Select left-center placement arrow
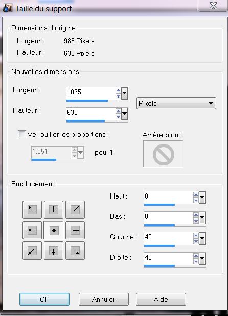This screenshot has width=228, height=316. [32, 230]
